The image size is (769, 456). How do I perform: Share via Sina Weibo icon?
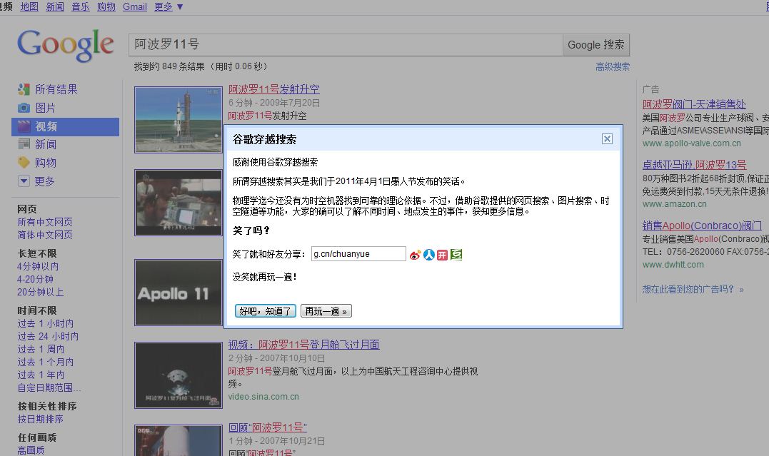416,255
